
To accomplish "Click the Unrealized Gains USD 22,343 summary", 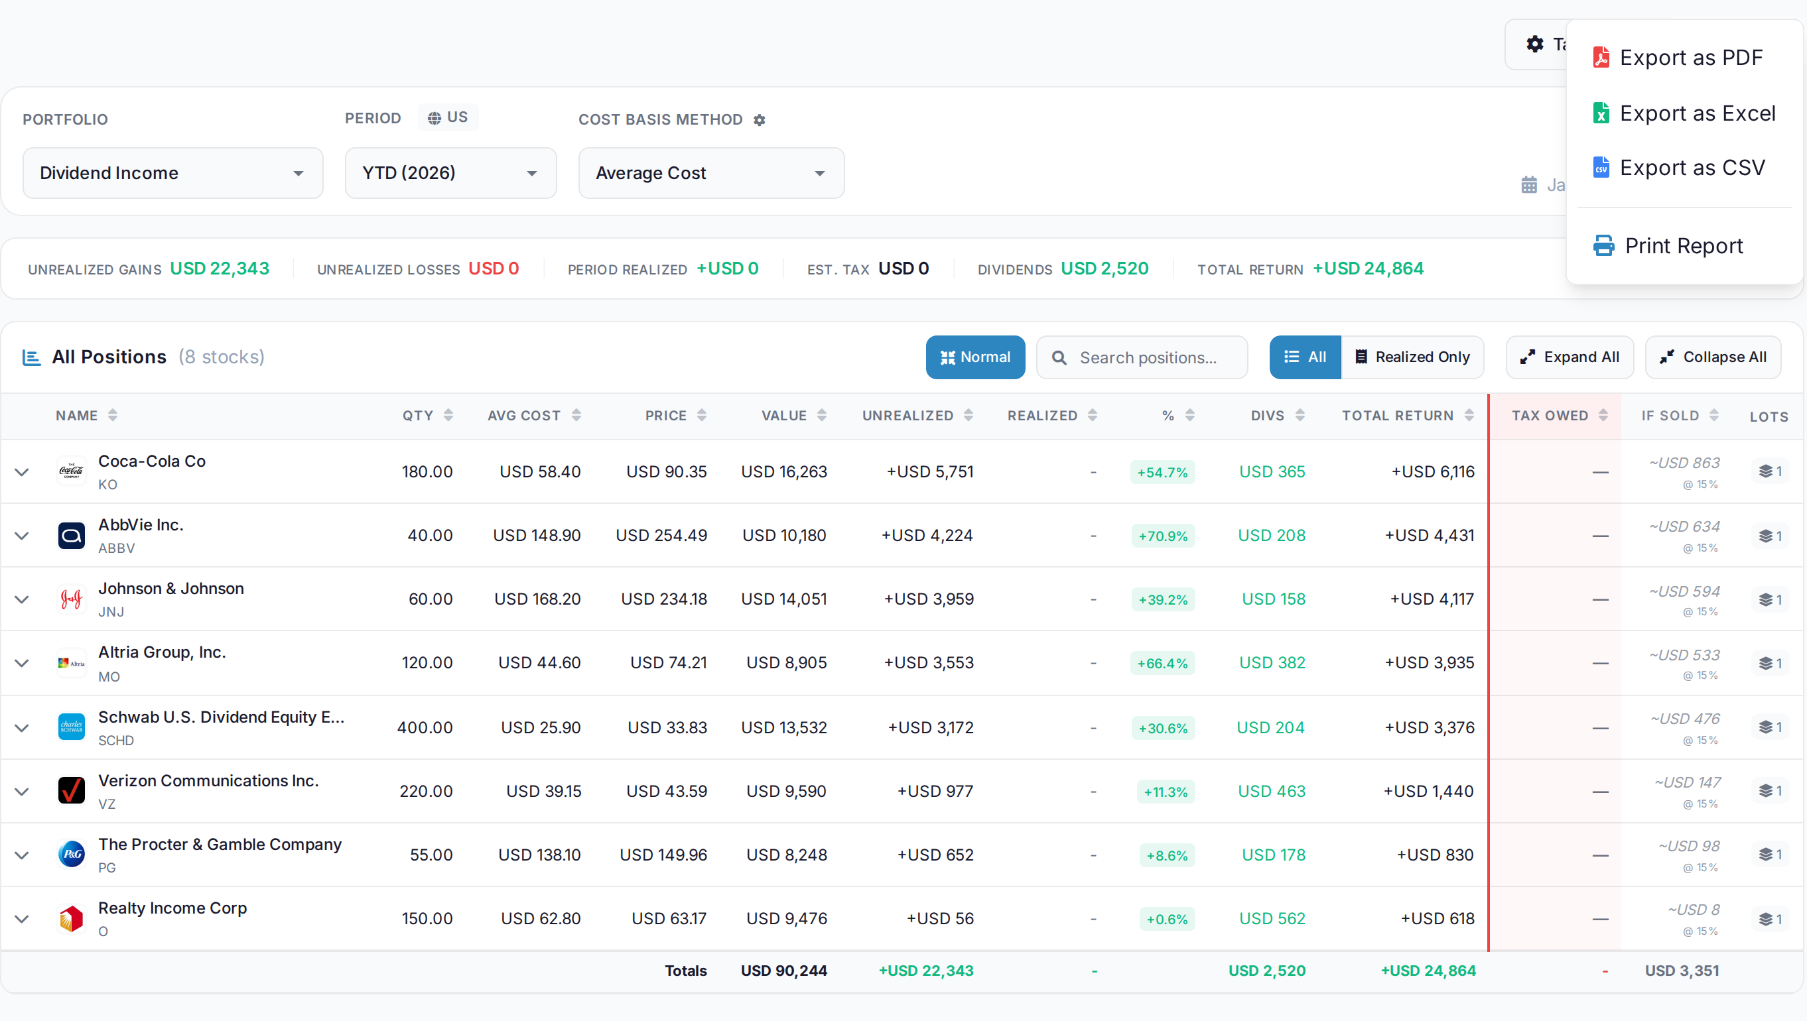I will [x=149, y=269].
